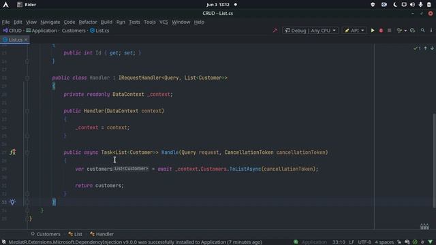Viewport: 436px width, 245px height.
Task: Open the API run configuration dropdown
Action: pyautogui.click(x=354, y=30)
